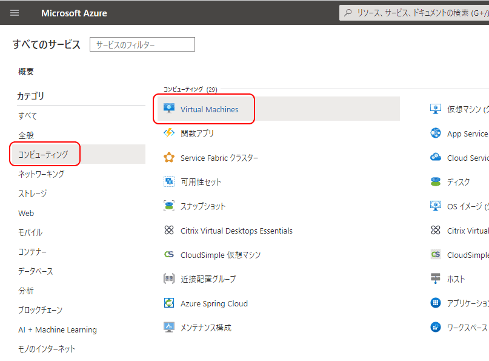Click the Citrix Virtual Desktops Essentials icon
Image resolution: width=489 pixels, height=361 pixels.
tap(169, 230)
